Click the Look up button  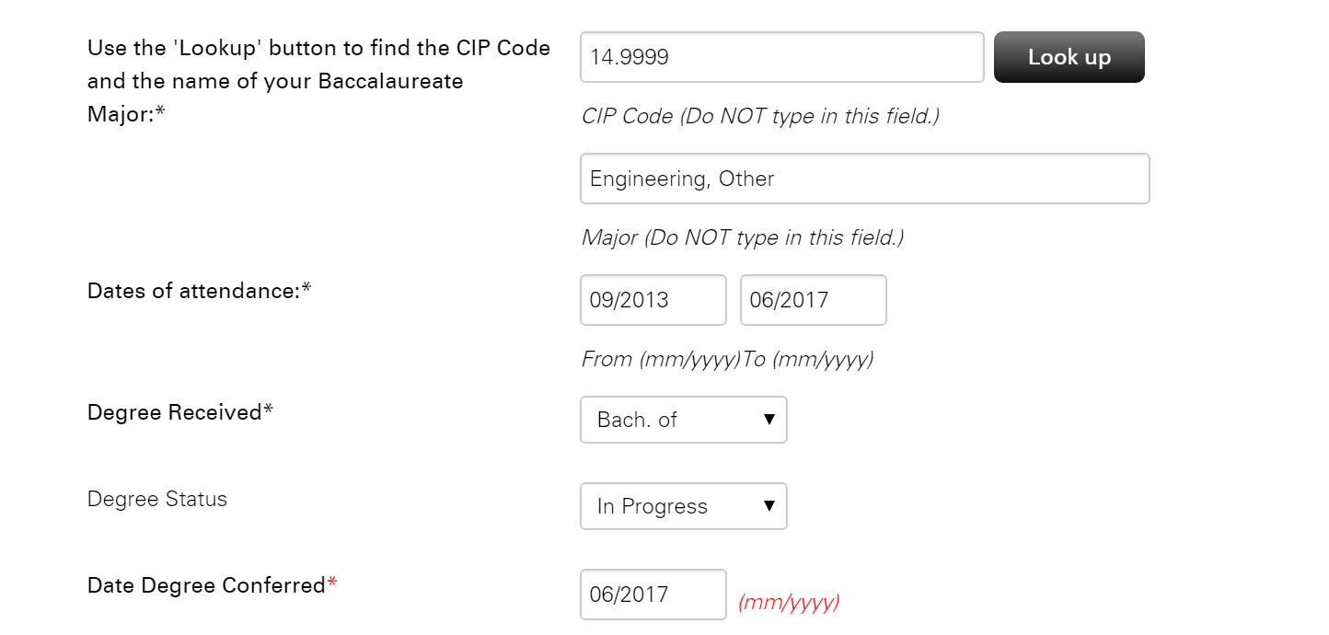1069,57
